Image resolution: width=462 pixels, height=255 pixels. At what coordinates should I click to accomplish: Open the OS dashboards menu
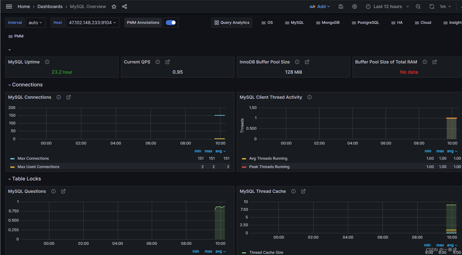coord(267,23)
